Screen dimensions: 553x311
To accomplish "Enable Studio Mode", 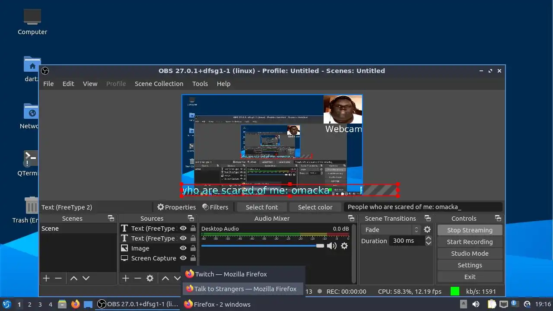I will 470,254.
